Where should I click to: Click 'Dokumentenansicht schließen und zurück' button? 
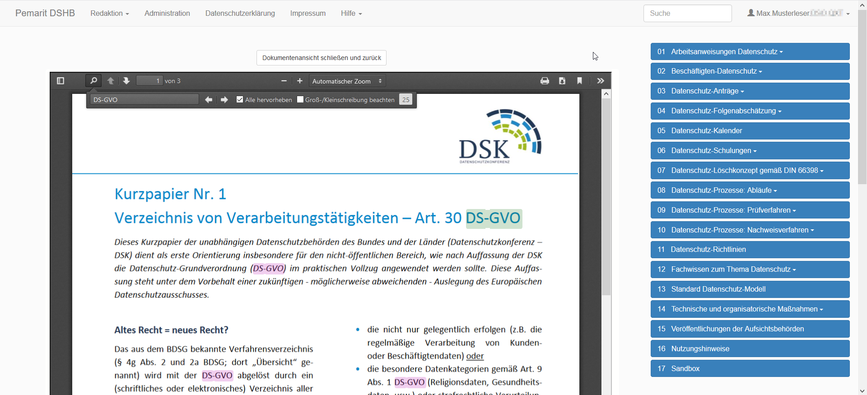tap(322, 58)
